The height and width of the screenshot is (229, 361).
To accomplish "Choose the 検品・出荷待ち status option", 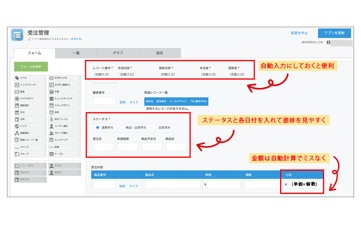I will coord(122,127).
